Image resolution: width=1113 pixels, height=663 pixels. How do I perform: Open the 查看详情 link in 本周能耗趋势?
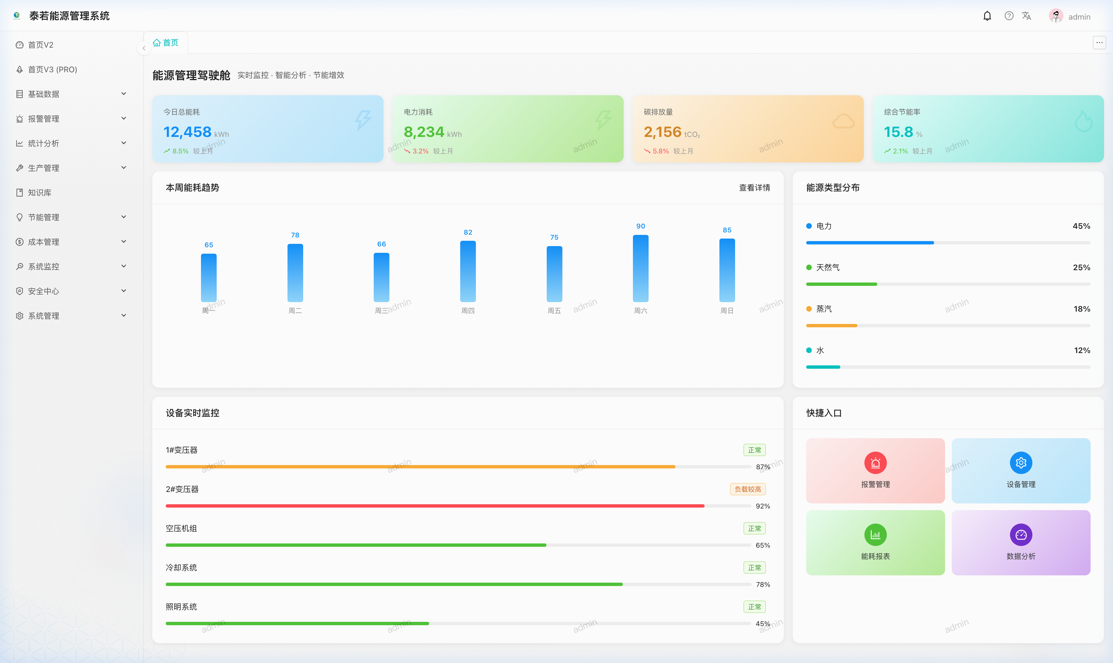click(755, 188)
